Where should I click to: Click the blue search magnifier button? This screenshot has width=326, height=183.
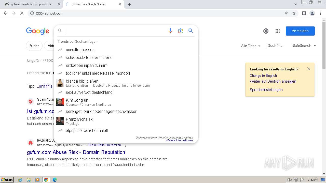pyautogui.click(x=191, y=31)
